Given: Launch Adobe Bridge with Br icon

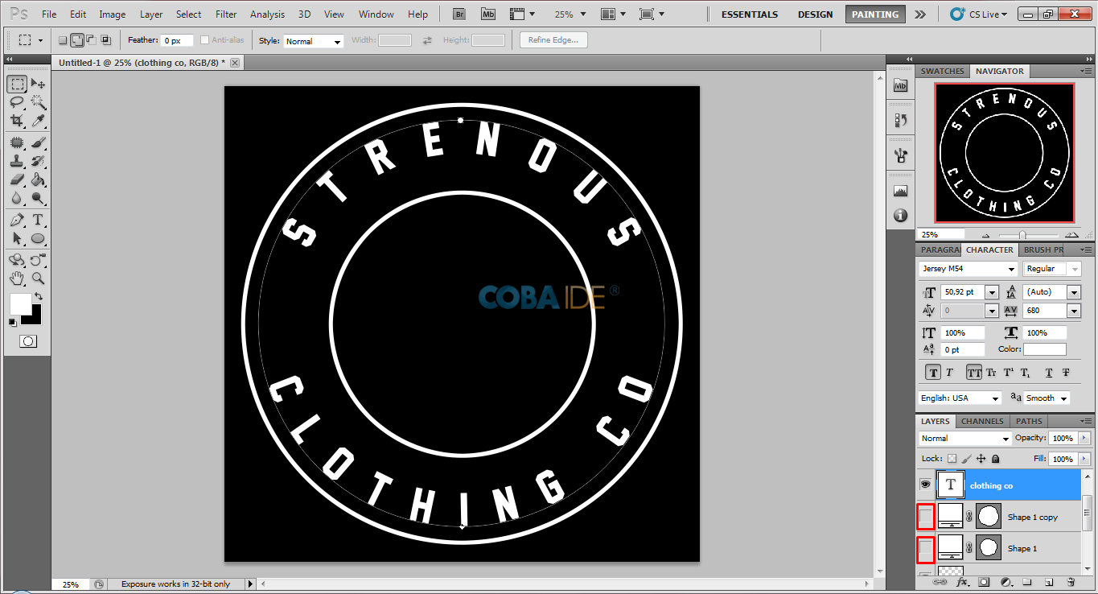Looking at the screenshot, I should point(459,14).
